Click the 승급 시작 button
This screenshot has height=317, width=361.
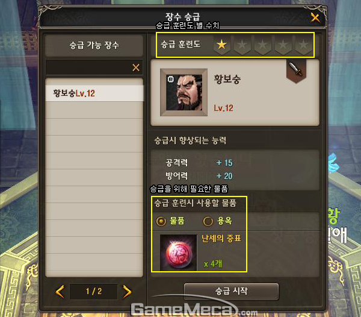coord(231,291)
